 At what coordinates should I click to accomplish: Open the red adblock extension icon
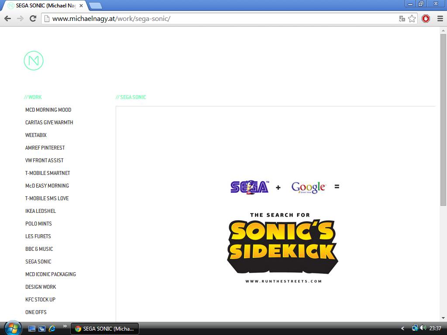tap(426, 19)
